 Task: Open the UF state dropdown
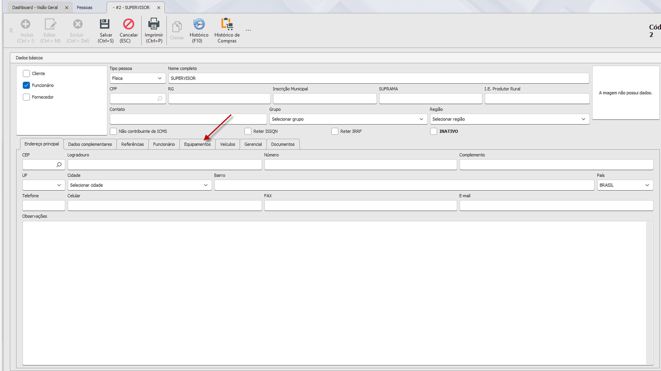point(44,185)
